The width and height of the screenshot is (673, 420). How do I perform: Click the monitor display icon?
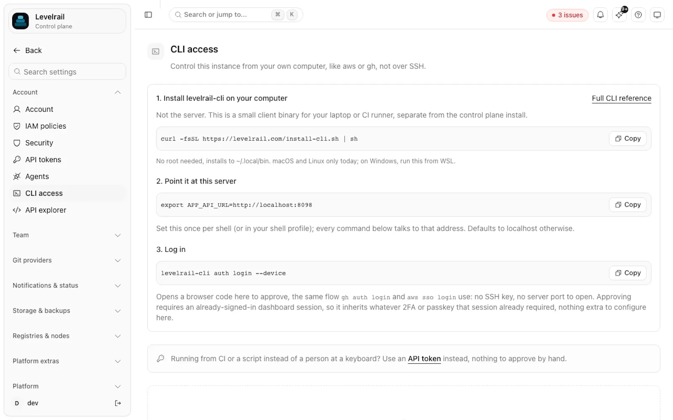tap(657, 15)
